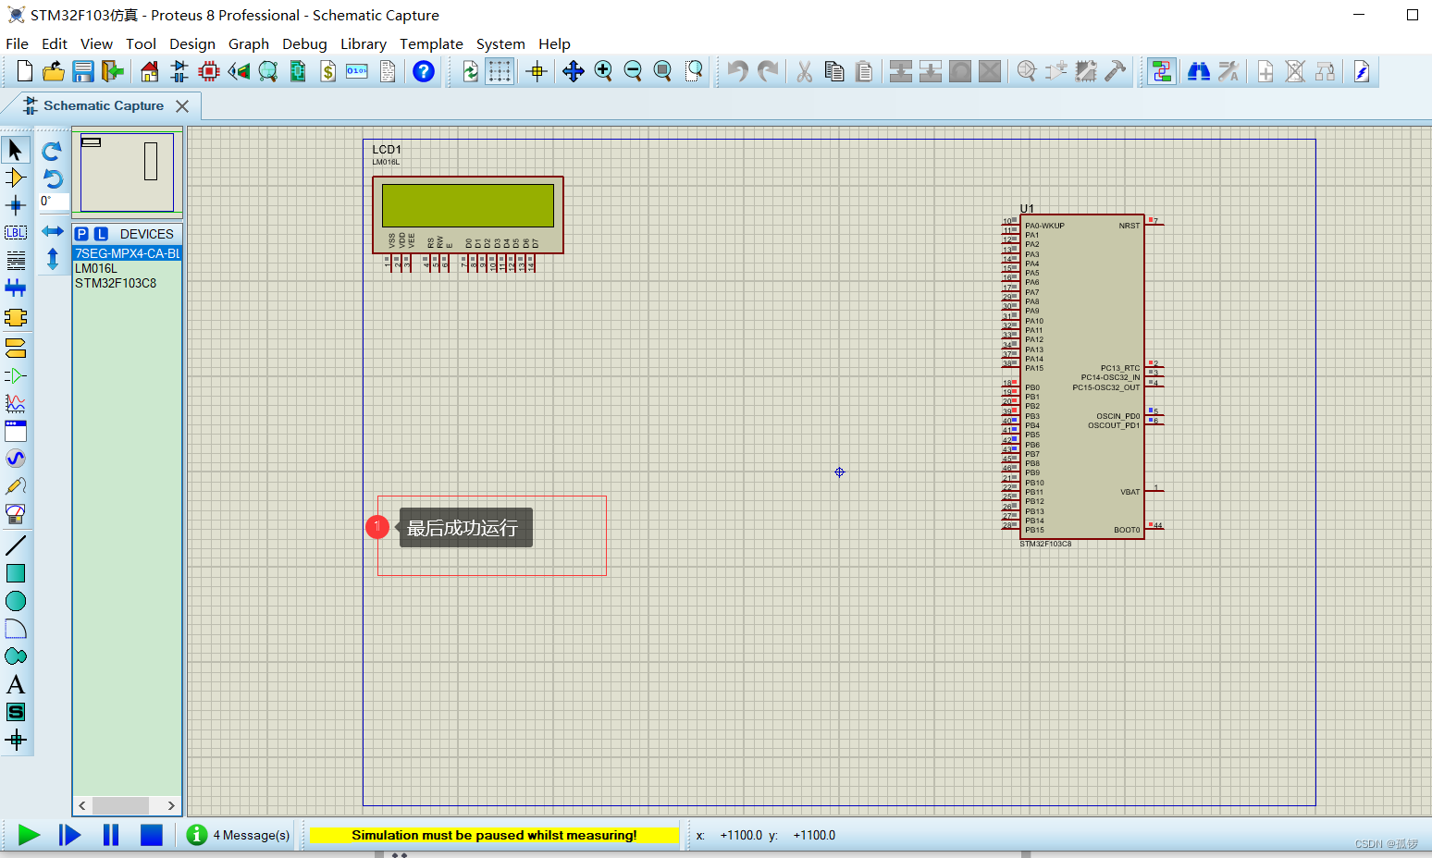The image size is (1432, 858).
Task: Select the Component mode tool
Action: [15, 176]
